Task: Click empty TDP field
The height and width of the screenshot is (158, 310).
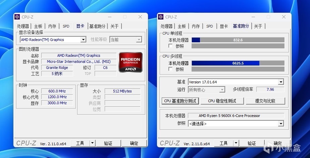Action: tap(105, 74)
